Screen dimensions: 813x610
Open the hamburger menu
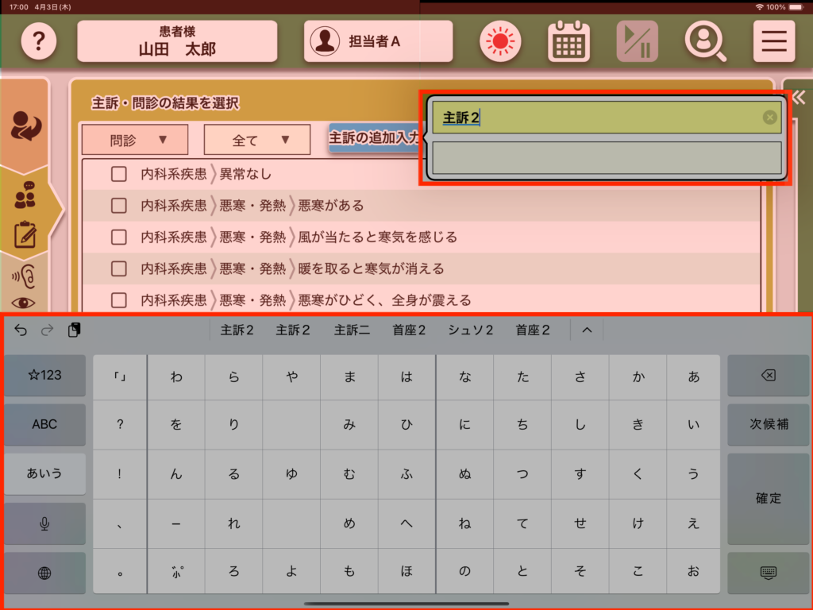pyautogui.click(x=773, y=41)
